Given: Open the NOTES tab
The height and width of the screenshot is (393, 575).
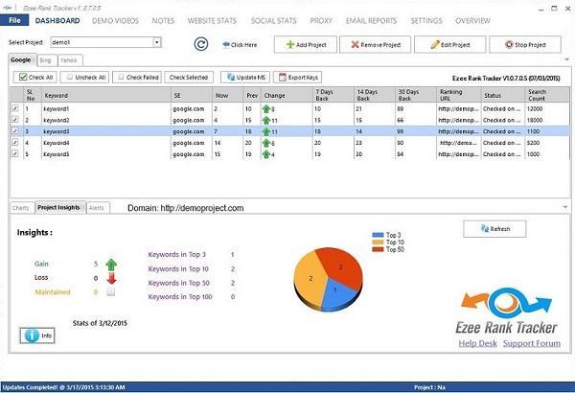Looking at the screenshot, I should coord(163,20).
